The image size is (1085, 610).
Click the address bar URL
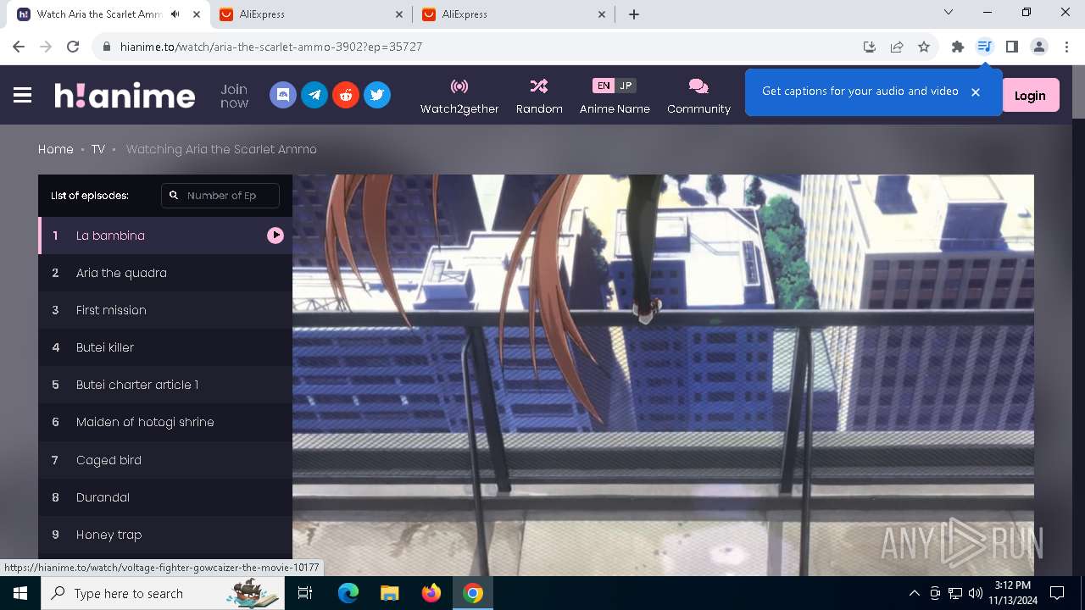pos(271,47)
